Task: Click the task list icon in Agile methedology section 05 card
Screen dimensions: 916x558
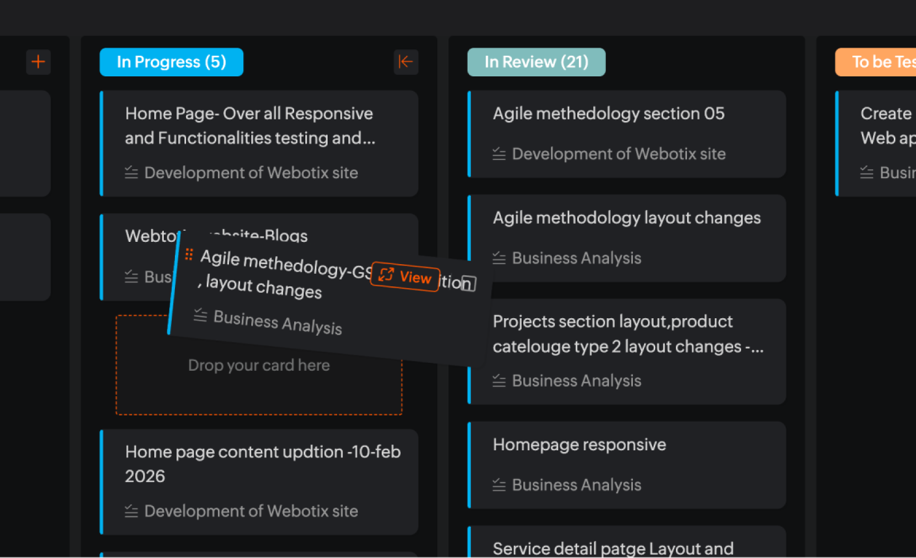Action: pos(499,154)
